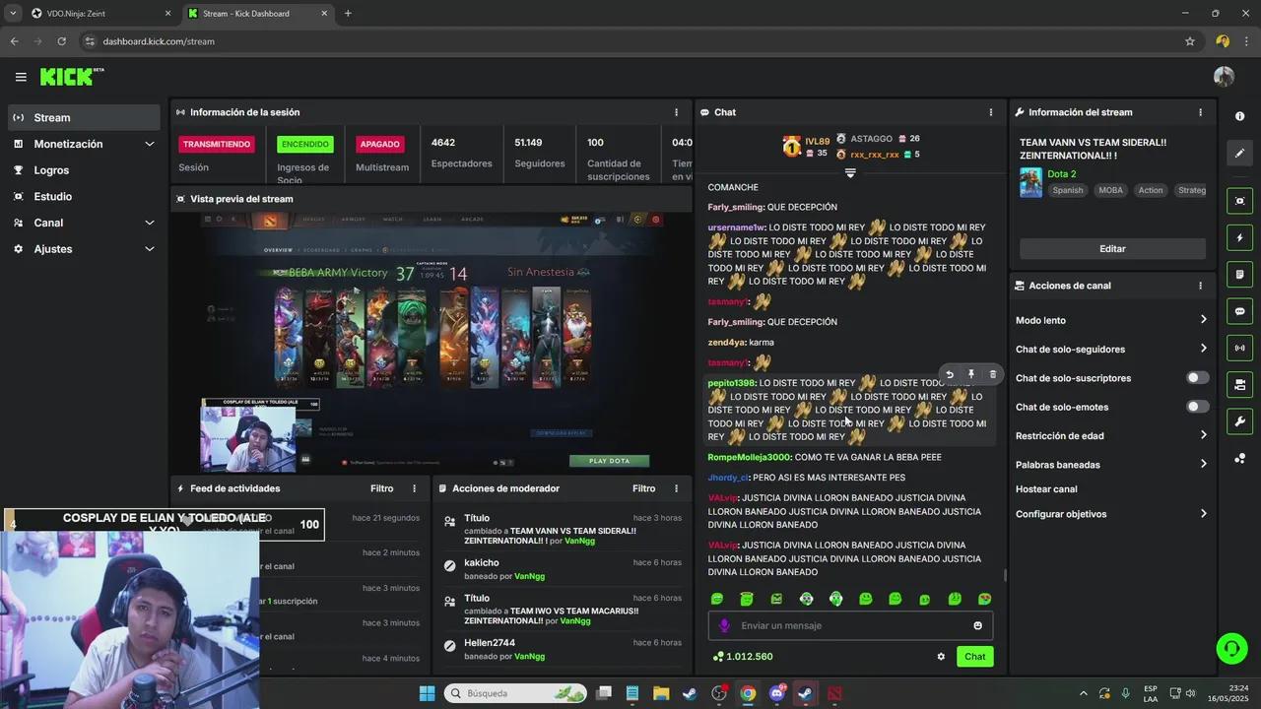
Task: Select the Stream - Kick Dashboard tab
Action: point(258,14)
